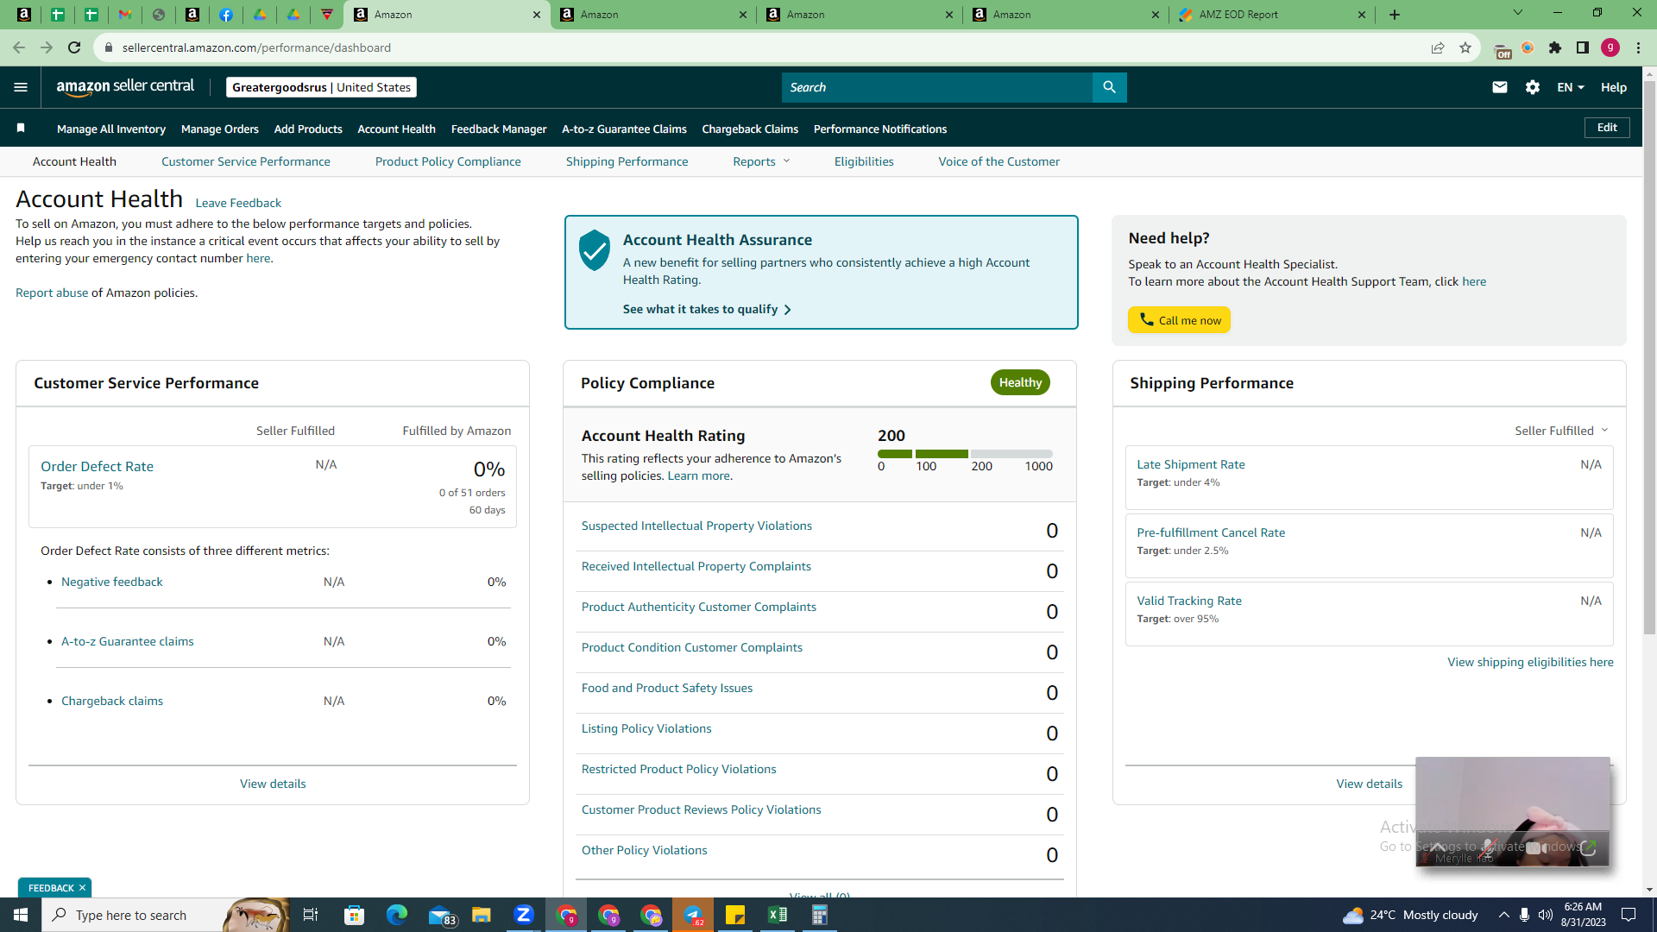Switch to Customer Service Performance tab

(246, 161)
